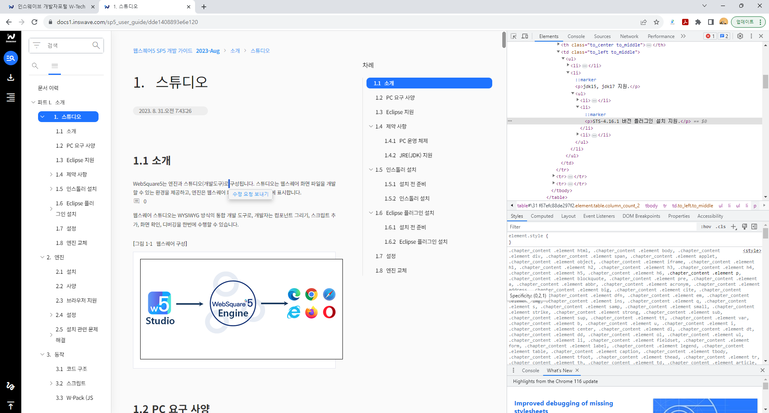Click the inswave logo in the left sidebar
This screenshot has height=413, width=769.
[x=11, y=38]
